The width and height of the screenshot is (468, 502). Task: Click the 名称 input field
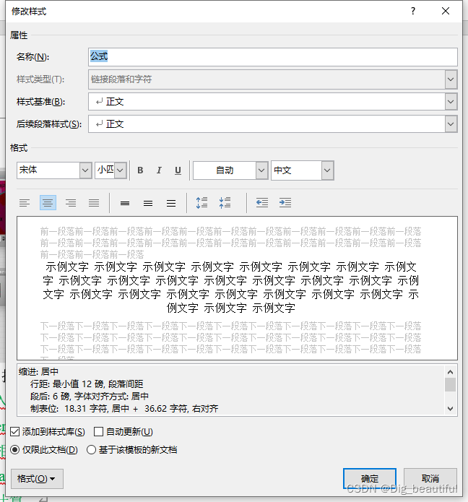273,57
